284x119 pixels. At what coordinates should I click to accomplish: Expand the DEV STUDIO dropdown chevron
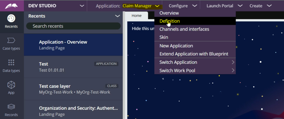pyautogui.click(x=82, y=6)
